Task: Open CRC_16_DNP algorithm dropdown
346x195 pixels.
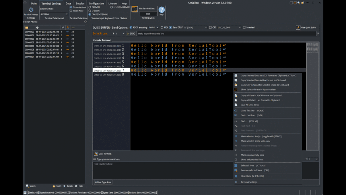Action: 229,27
